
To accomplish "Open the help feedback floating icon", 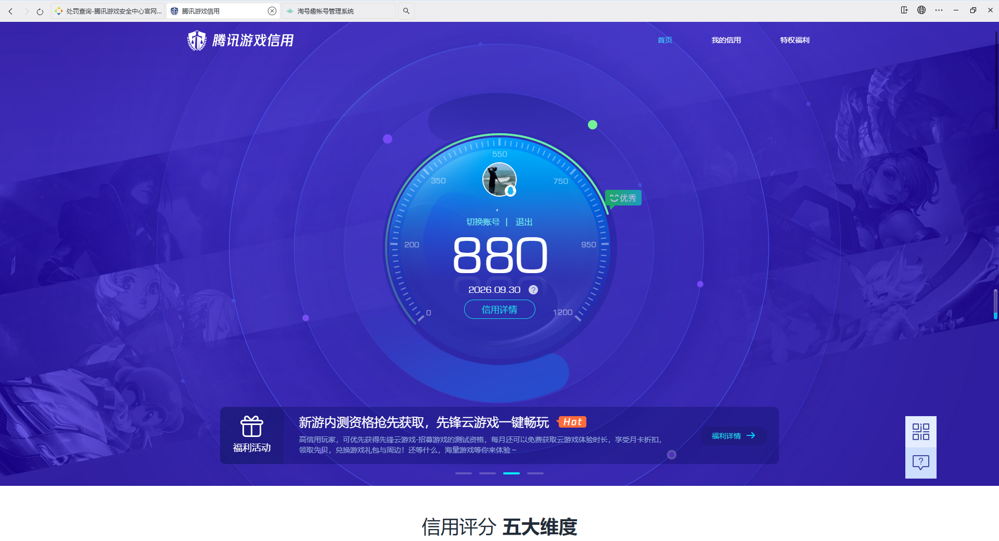I will tap(921, 463).
